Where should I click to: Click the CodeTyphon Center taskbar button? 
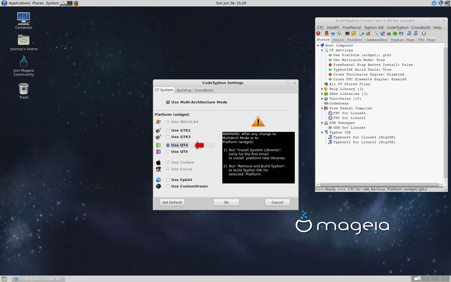click(39, 279)
